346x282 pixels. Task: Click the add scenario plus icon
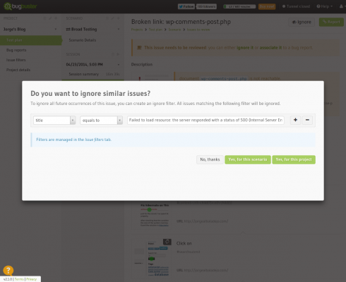click(119, 18)
